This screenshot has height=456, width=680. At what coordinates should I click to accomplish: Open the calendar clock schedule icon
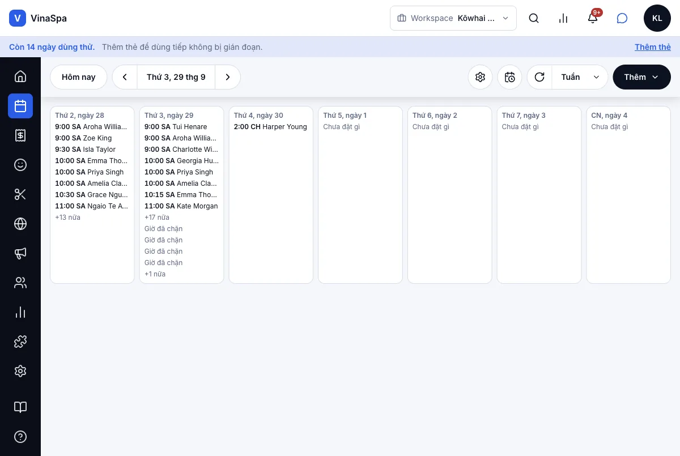pyautogui.click(x=509, y=77)
